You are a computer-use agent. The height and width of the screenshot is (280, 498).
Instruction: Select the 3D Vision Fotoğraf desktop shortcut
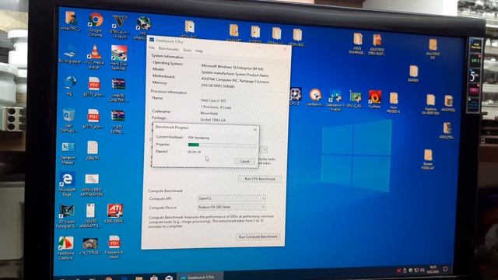66,216
